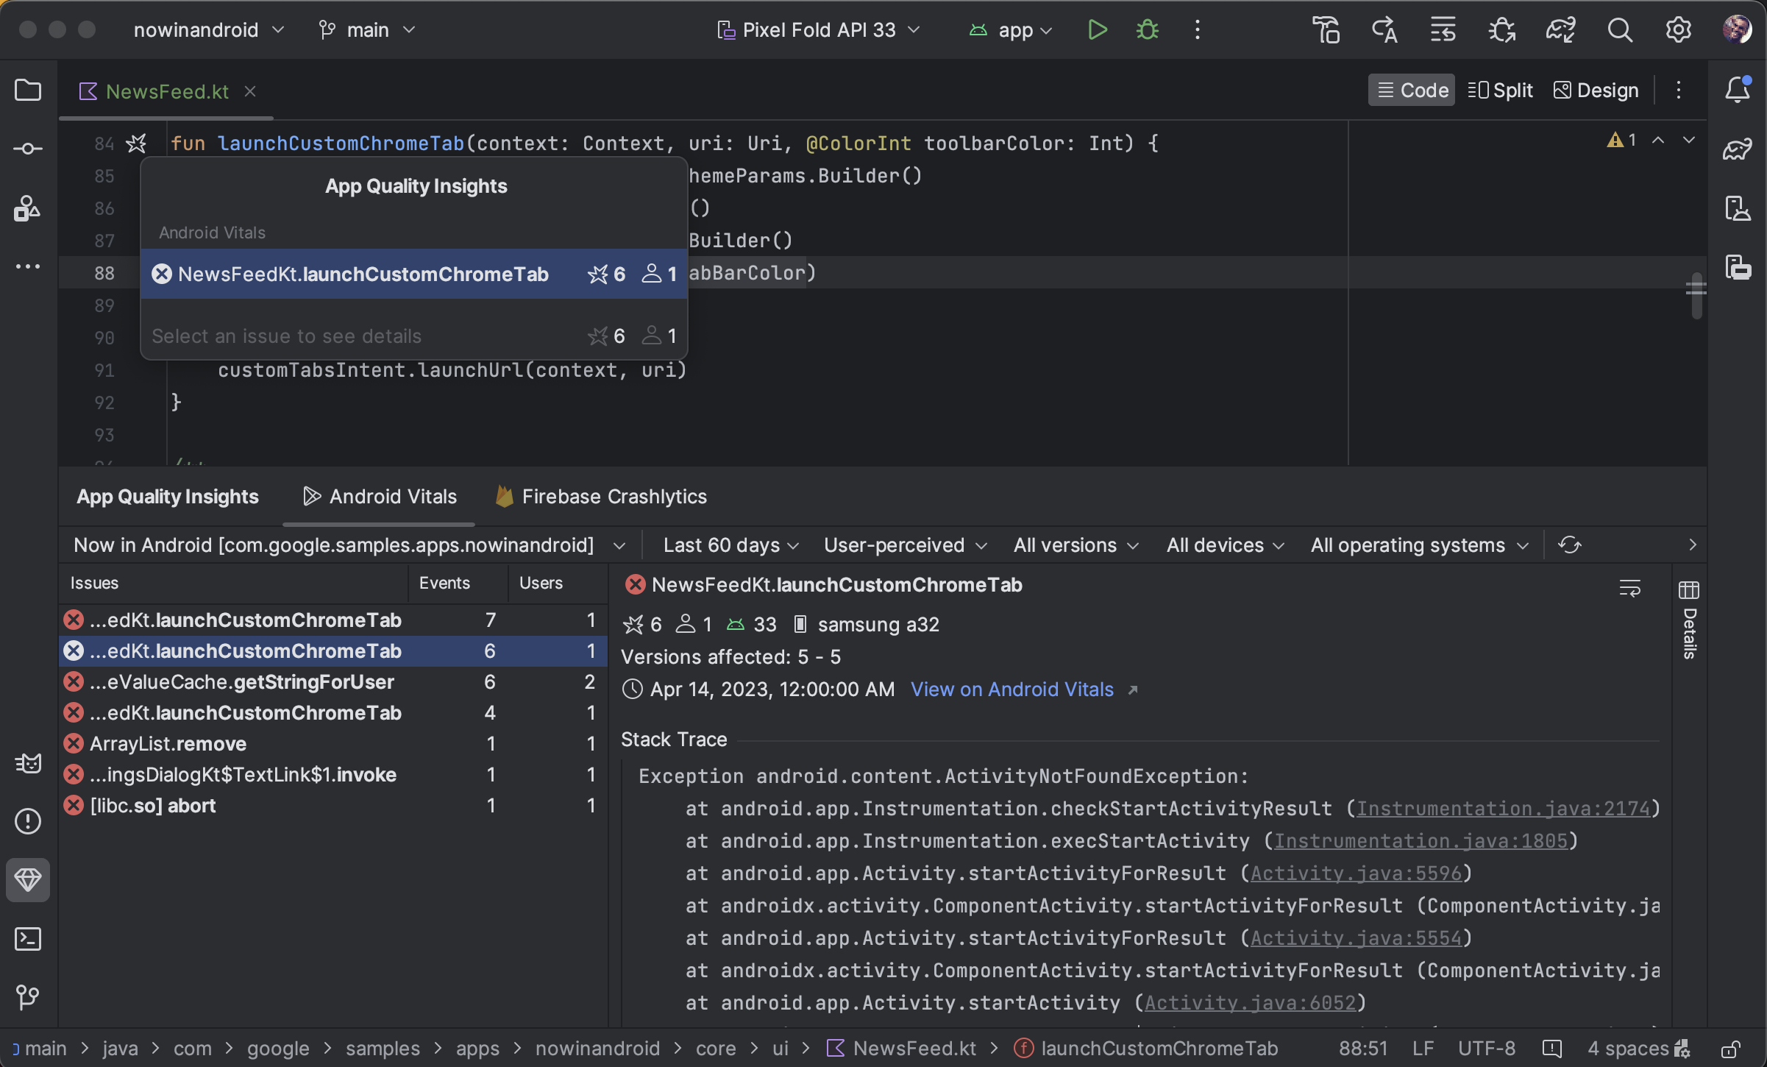The image size is (1767, 1067).
Task: Click the Debug app icon
Action: [1146, 29]
